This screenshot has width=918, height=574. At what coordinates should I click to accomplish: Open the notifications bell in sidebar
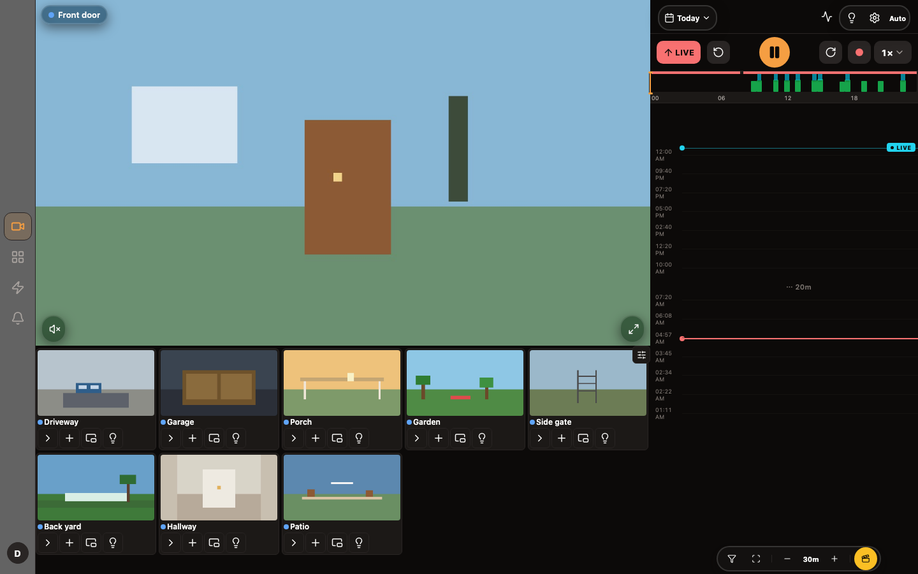18,318
